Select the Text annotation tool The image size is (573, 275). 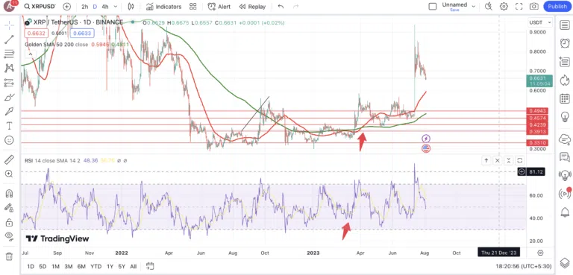pyautogui.click(x=9, y=126)
